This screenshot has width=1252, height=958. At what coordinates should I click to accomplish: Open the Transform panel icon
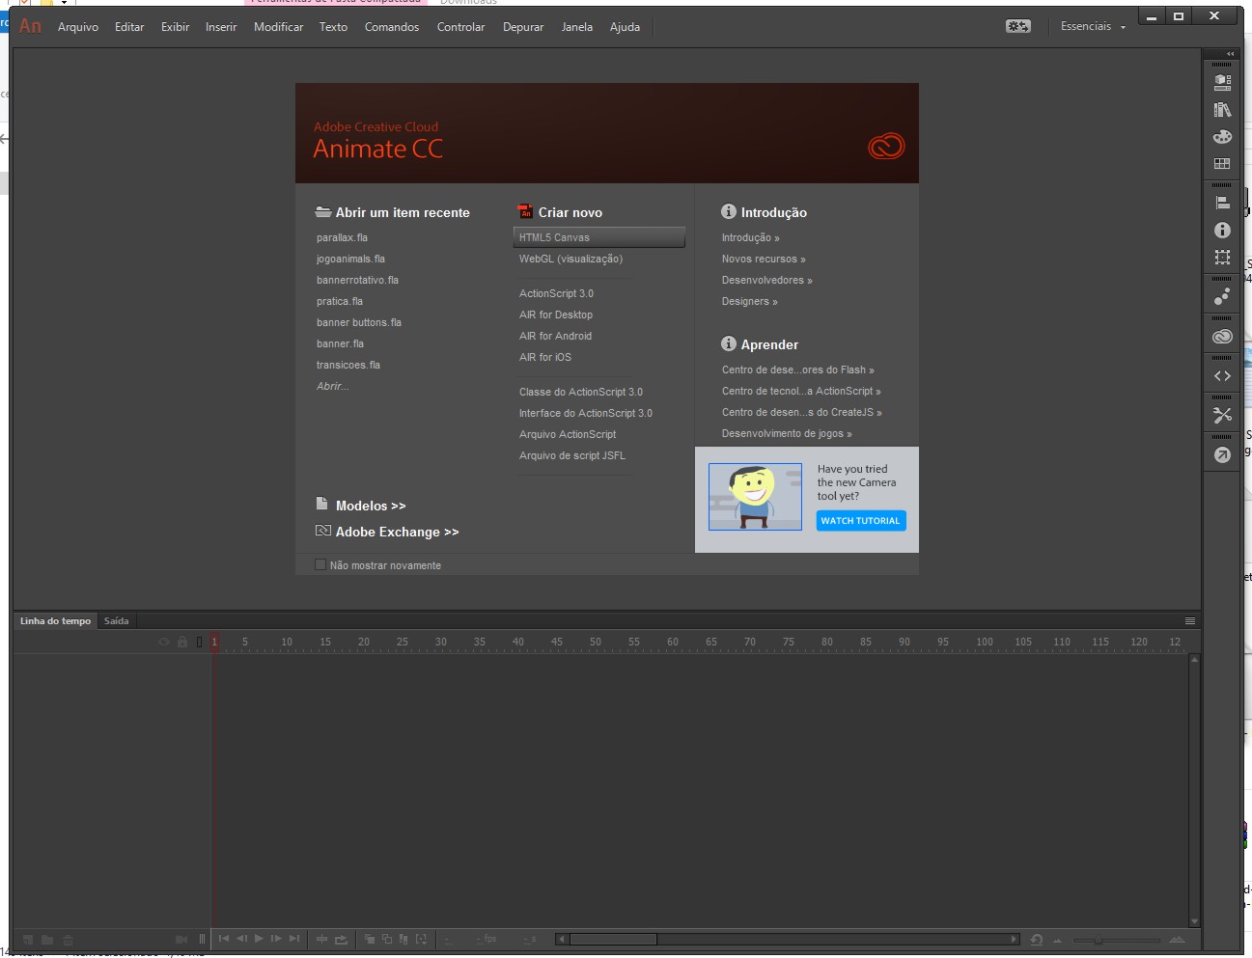click(x=1222, y=258)
